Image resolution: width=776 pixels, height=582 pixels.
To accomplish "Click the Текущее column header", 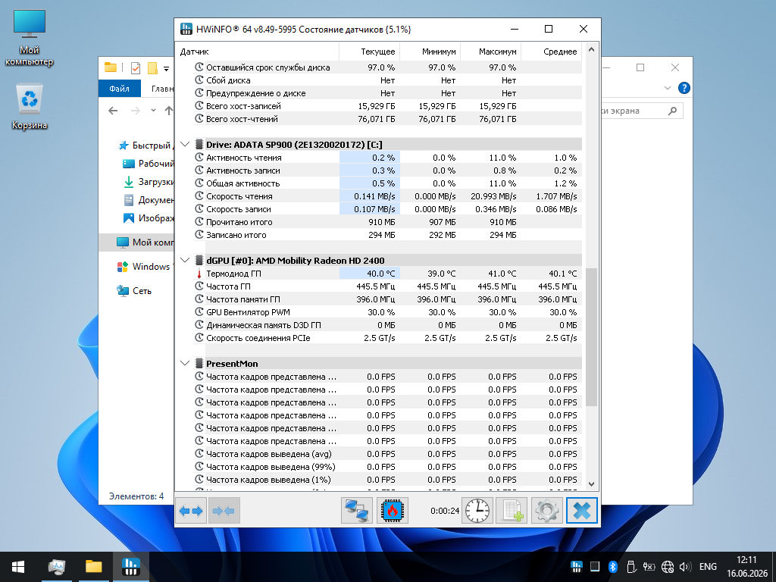I will point(369,52).
